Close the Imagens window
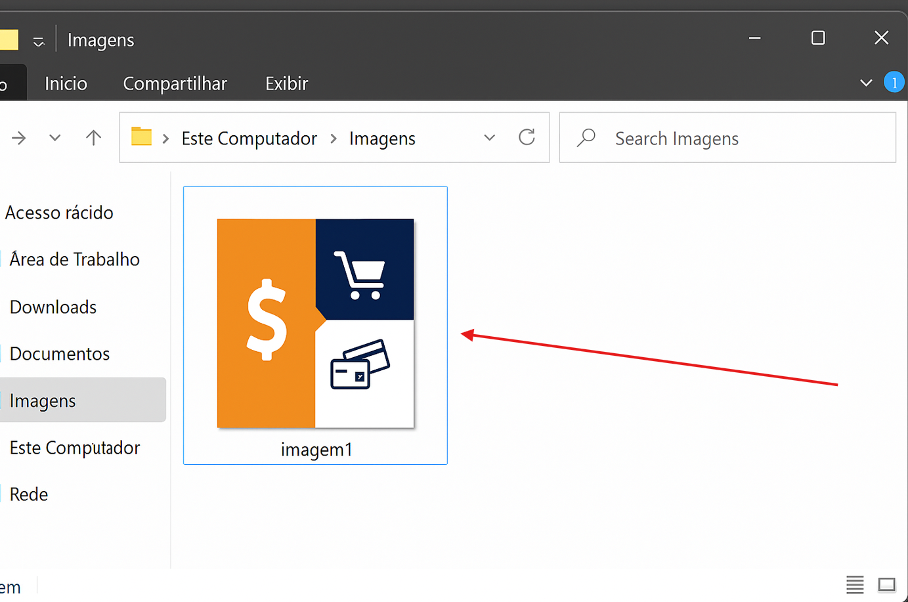The height and width of the screenshot is (602, 908). [x=882, y=38]
